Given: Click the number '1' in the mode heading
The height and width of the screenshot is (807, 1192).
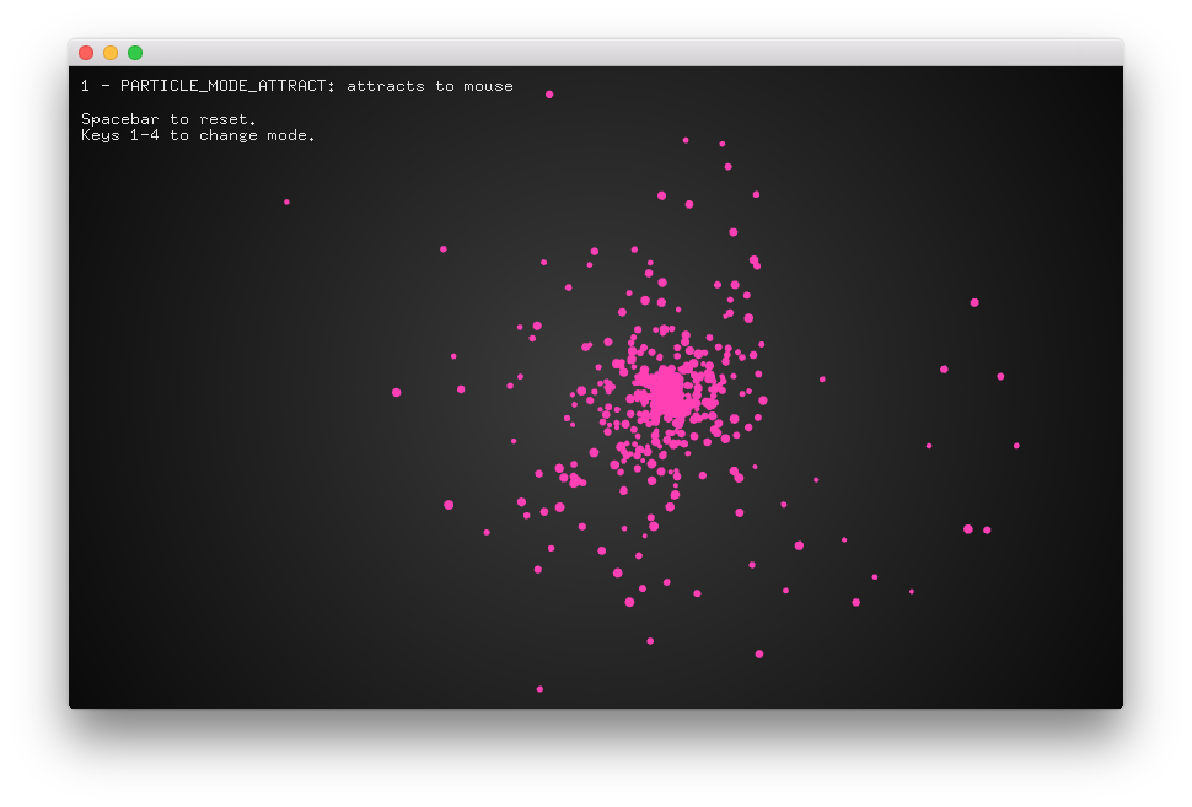Looking at the screenshot, I should click(x=85, y=86).
